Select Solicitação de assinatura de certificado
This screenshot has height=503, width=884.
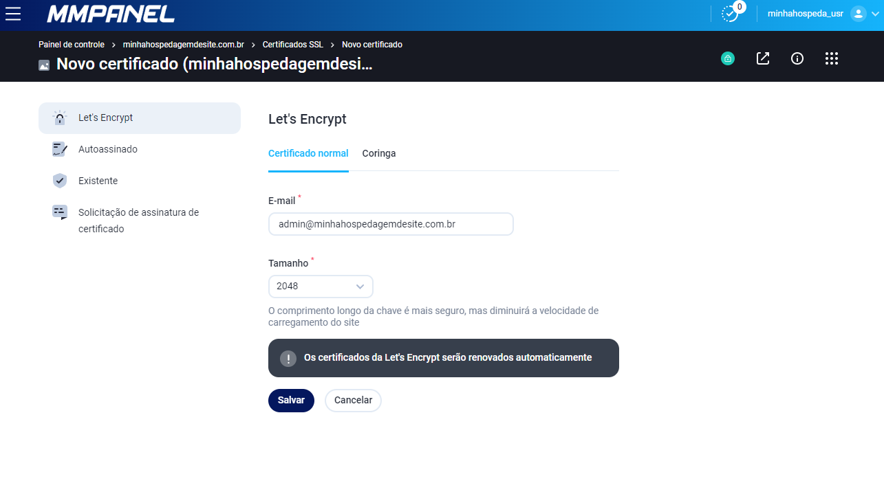[140, 221]
